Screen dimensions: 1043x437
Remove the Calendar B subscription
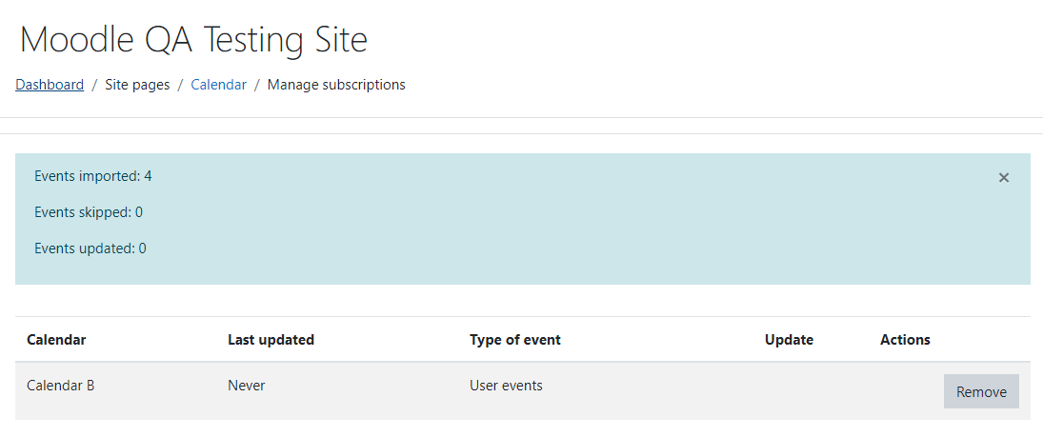coord(981,391)
